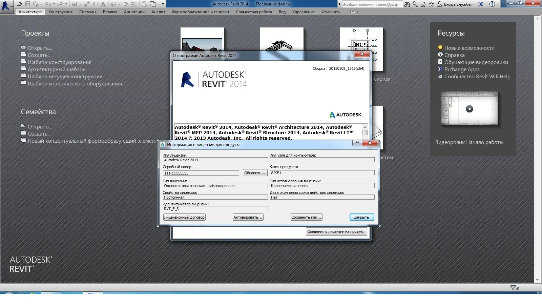Viewport: 542px width, 305px height.
Task: Click Открыть... under Семейства
Action: [40, 126]
